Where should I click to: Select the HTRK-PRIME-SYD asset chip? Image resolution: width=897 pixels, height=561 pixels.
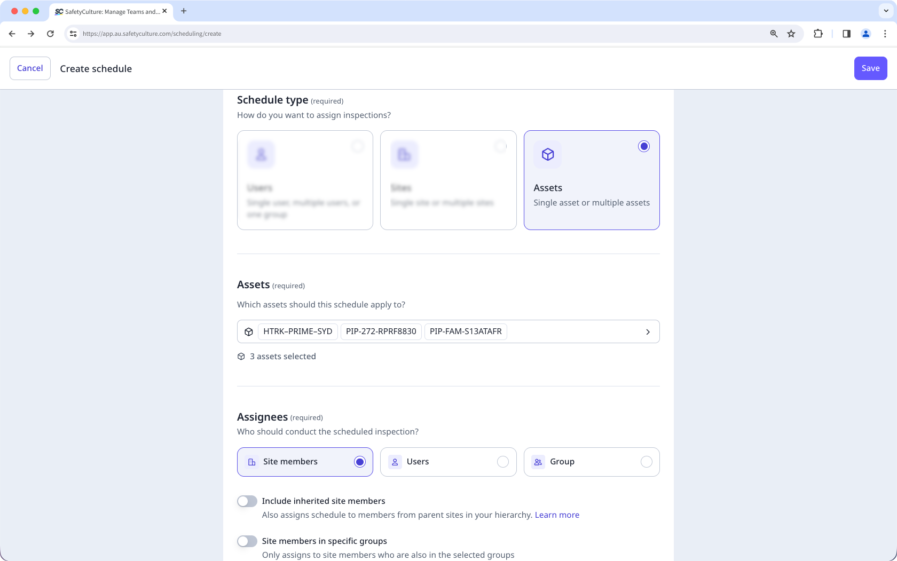click(x=298, y=331)
